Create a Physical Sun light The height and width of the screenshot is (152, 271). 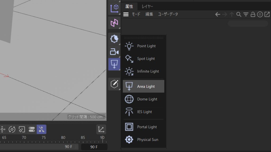147,140
